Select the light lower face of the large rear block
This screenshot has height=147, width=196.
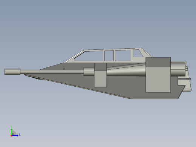[x=158, y=80]
